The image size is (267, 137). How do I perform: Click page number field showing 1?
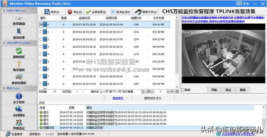(160, 92)
